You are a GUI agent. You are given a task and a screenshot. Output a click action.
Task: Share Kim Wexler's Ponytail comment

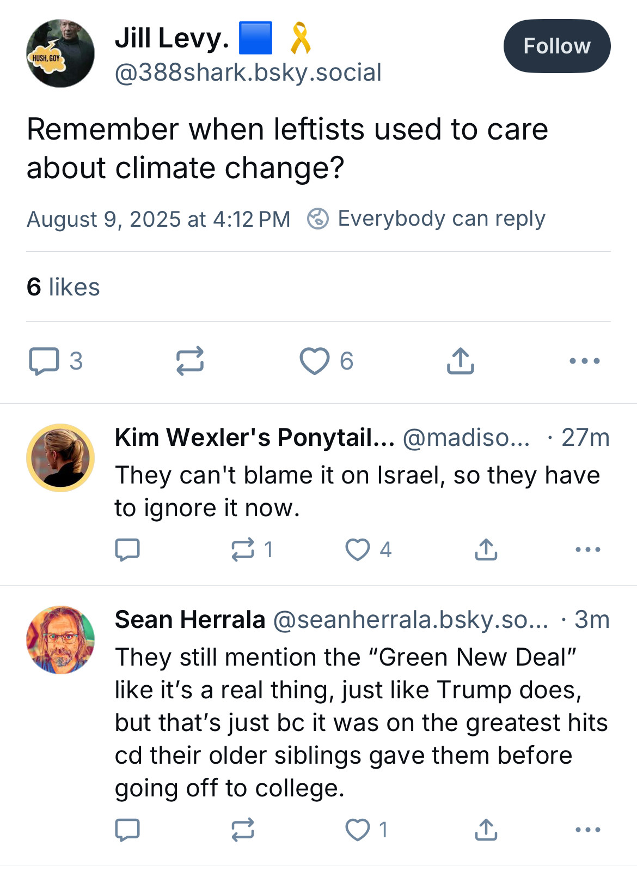click(x=486, y=549)
